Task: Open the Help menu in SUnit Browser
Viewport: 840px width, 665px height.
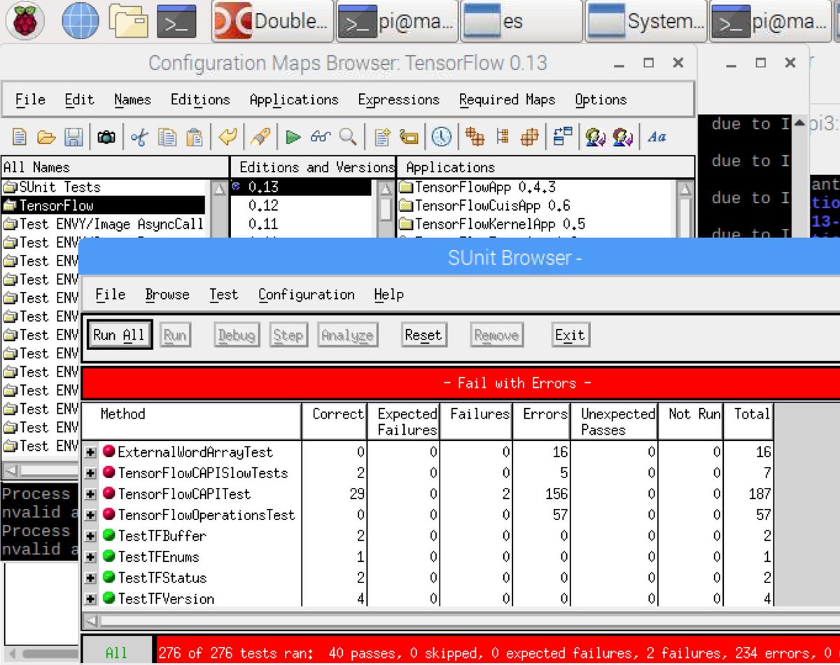Action: pos(388,295)
